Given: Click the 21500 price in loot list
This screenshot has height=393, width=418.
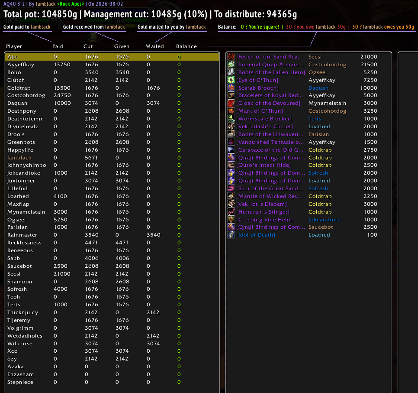Looking at the screenshot, I should pos(369,64).
